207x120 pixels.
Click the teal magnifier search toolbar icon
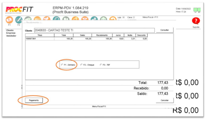coord(56,19)
